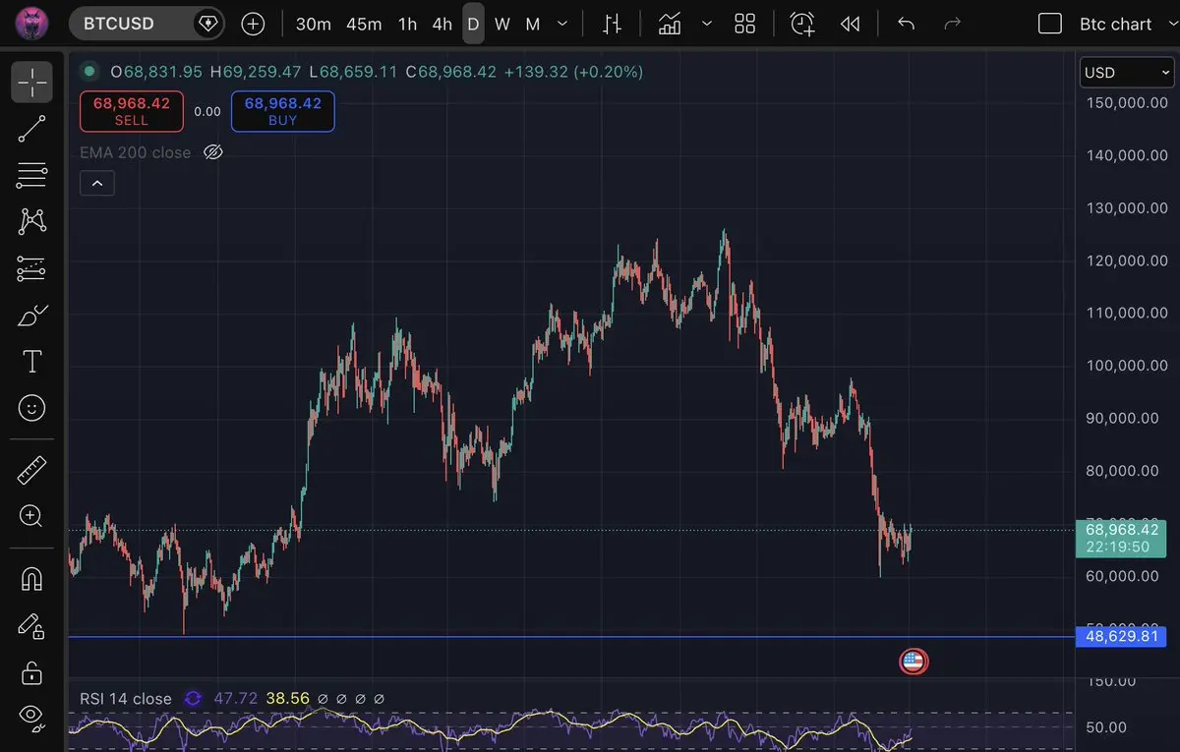Select the EMA 200 close legend
The width and height of the screenshot is (1180, 752).
[x=136, y=152]
